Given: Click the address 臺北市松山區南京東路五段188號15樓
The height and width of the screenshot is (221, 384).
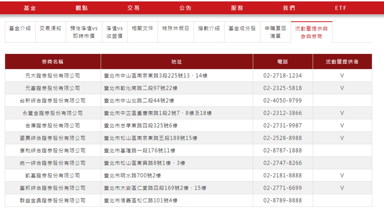Looking at the screenshot, I should click(x=150, y=138).
